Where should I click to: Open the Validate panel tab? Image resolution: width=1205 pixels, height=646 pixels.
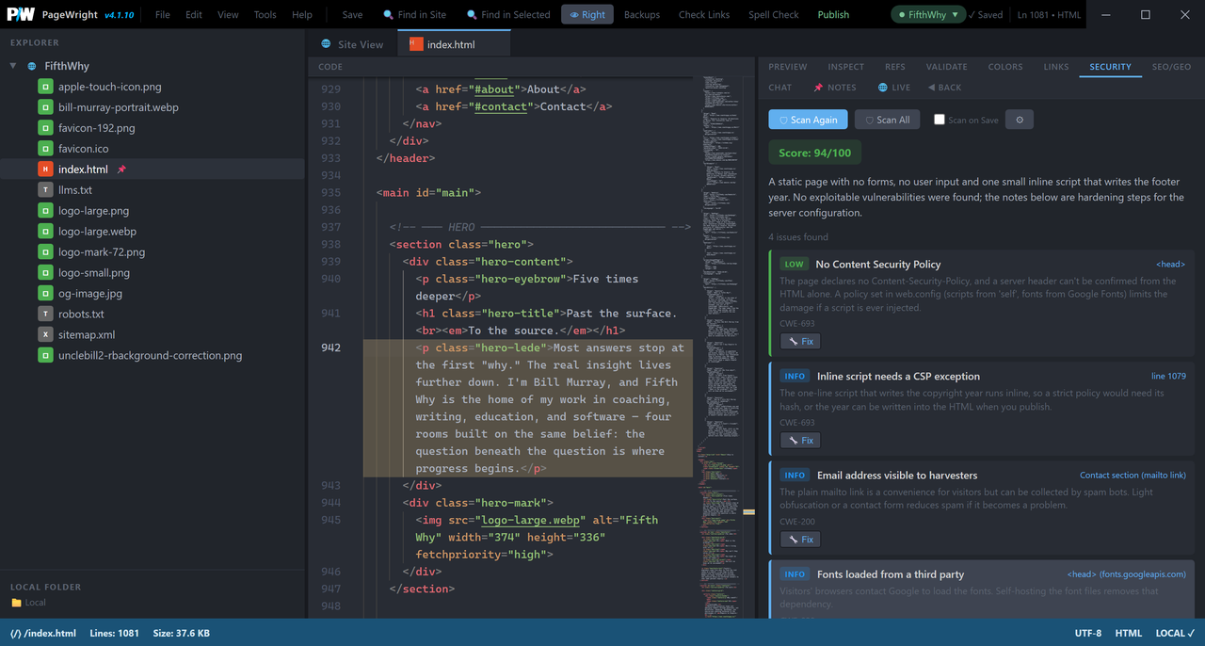click(947, 67)
